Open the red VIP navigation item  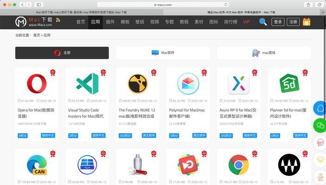coord(246,22)
